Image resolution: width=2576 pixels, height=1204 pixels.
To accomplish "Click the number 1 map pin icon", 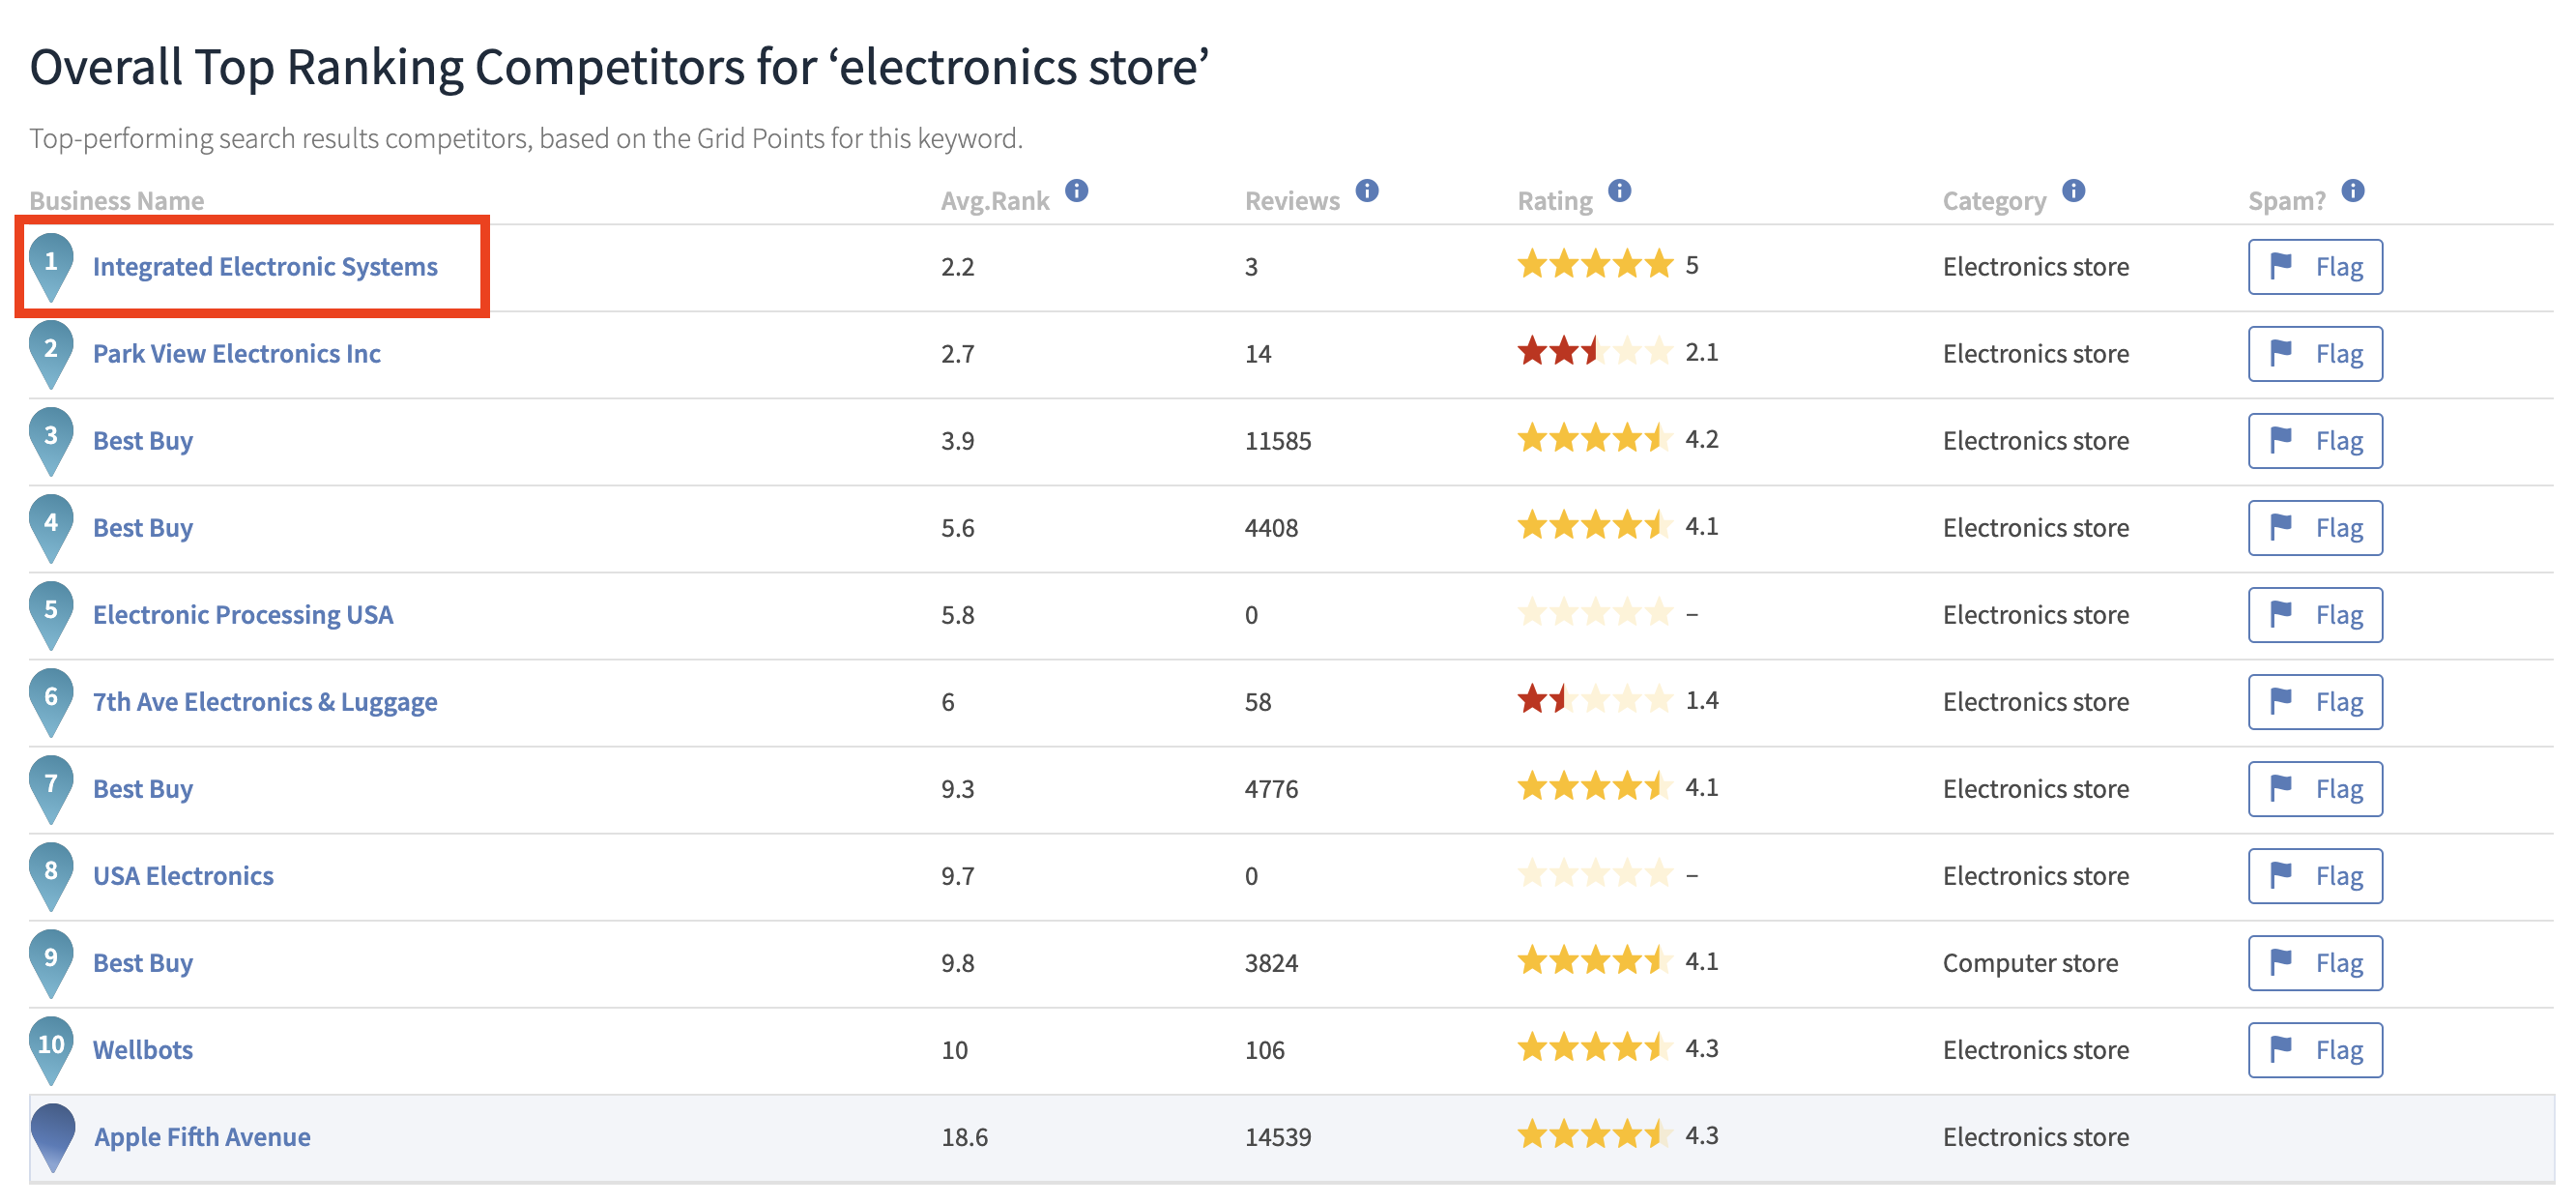I will pyautogui.click(x=51, y=267).
